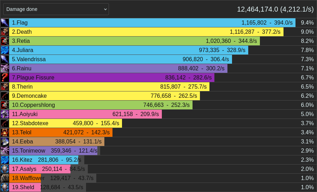Select the 18.Wafflower damage bar
Screen dimensions: 317x192
(25, 178)
